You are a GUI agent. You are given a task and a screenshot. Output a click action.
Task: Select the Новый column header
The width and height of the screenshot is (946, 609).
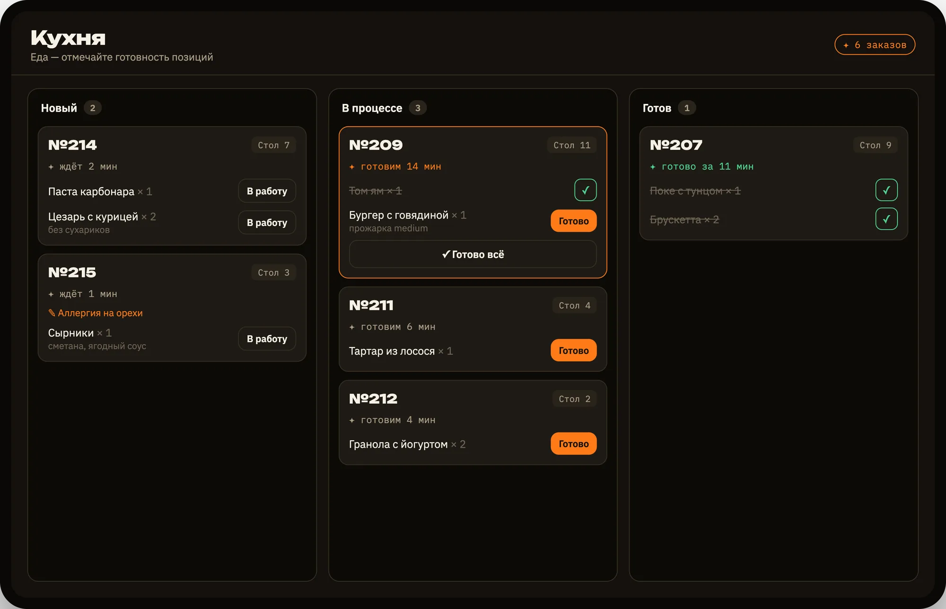tap(59, 108)
